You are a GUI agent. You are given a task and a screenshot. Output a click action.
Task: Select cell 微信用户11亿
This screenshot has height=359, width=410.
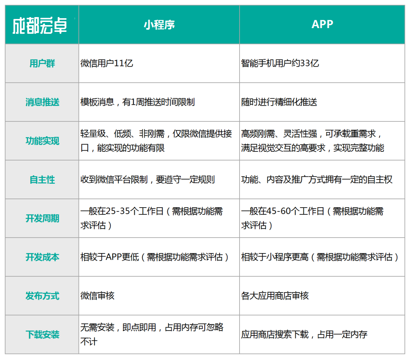tap(159, 63)
